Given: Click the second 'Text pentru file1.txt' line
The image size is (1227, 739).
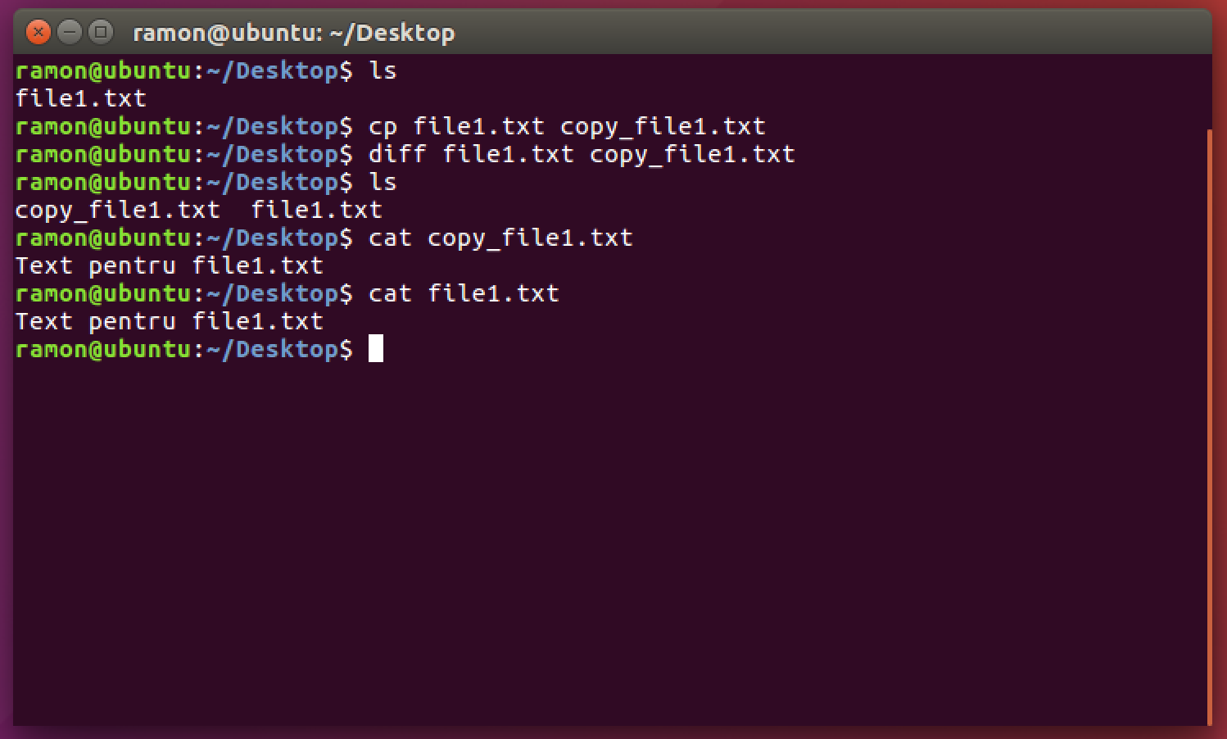Looking at the screenshot, I should pyautogui.click(x=168, y=320).
